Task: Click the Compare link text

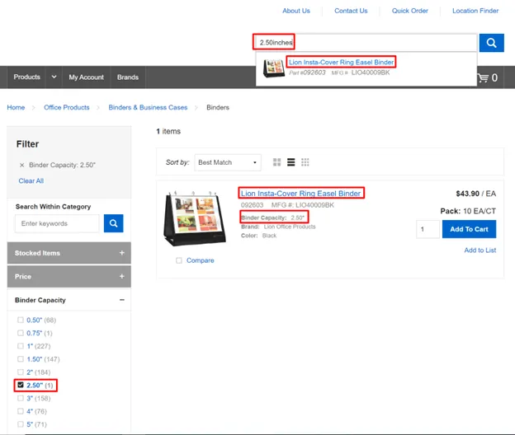Action: [201, 260]
